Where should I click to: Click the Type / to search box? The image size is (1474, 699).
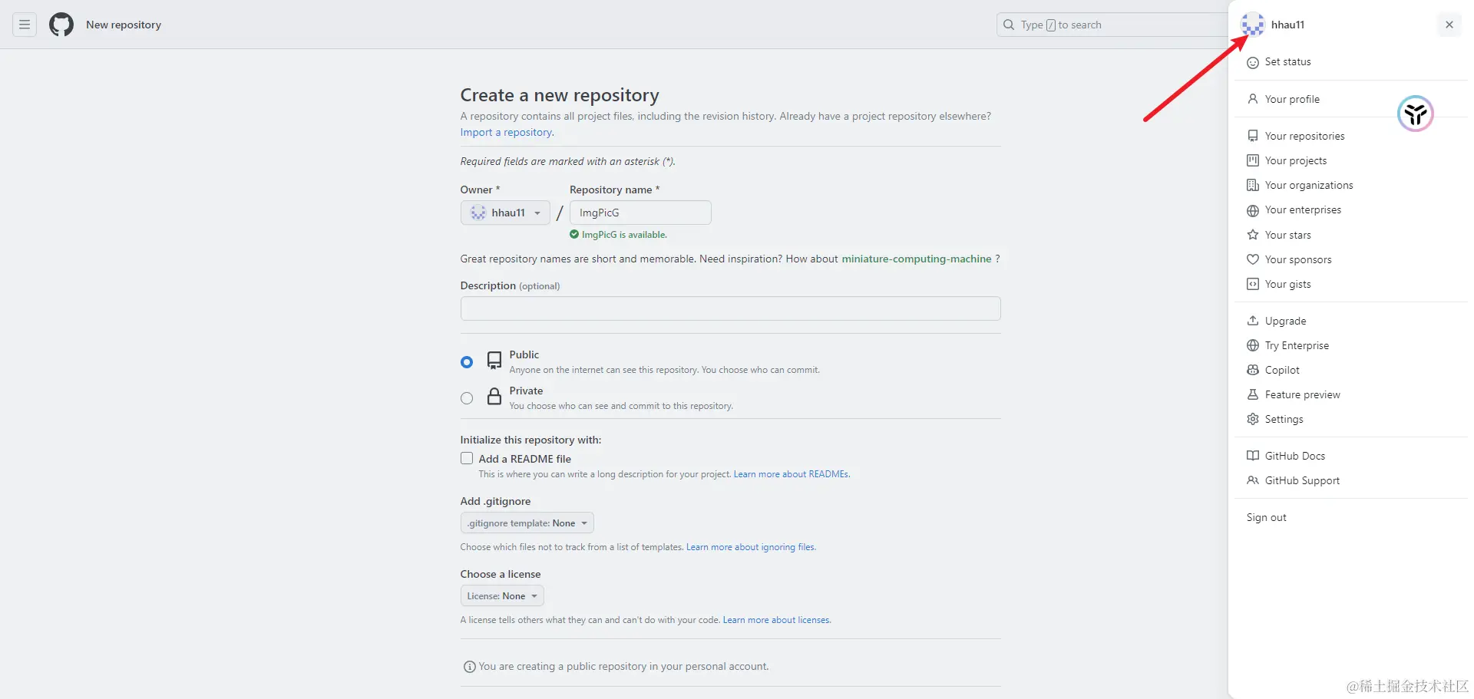[x=1112, y=25]
